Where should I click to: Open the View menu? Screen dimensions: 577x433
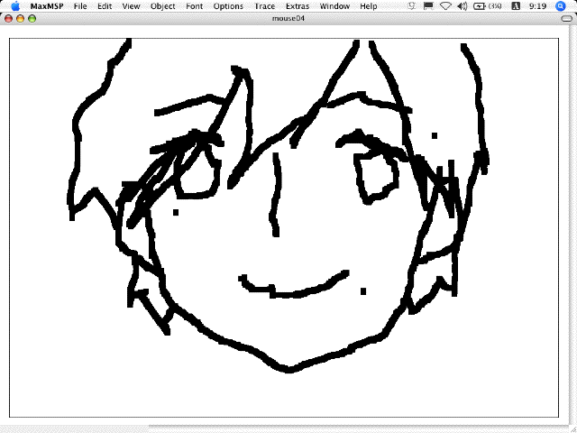click(131, 6)
